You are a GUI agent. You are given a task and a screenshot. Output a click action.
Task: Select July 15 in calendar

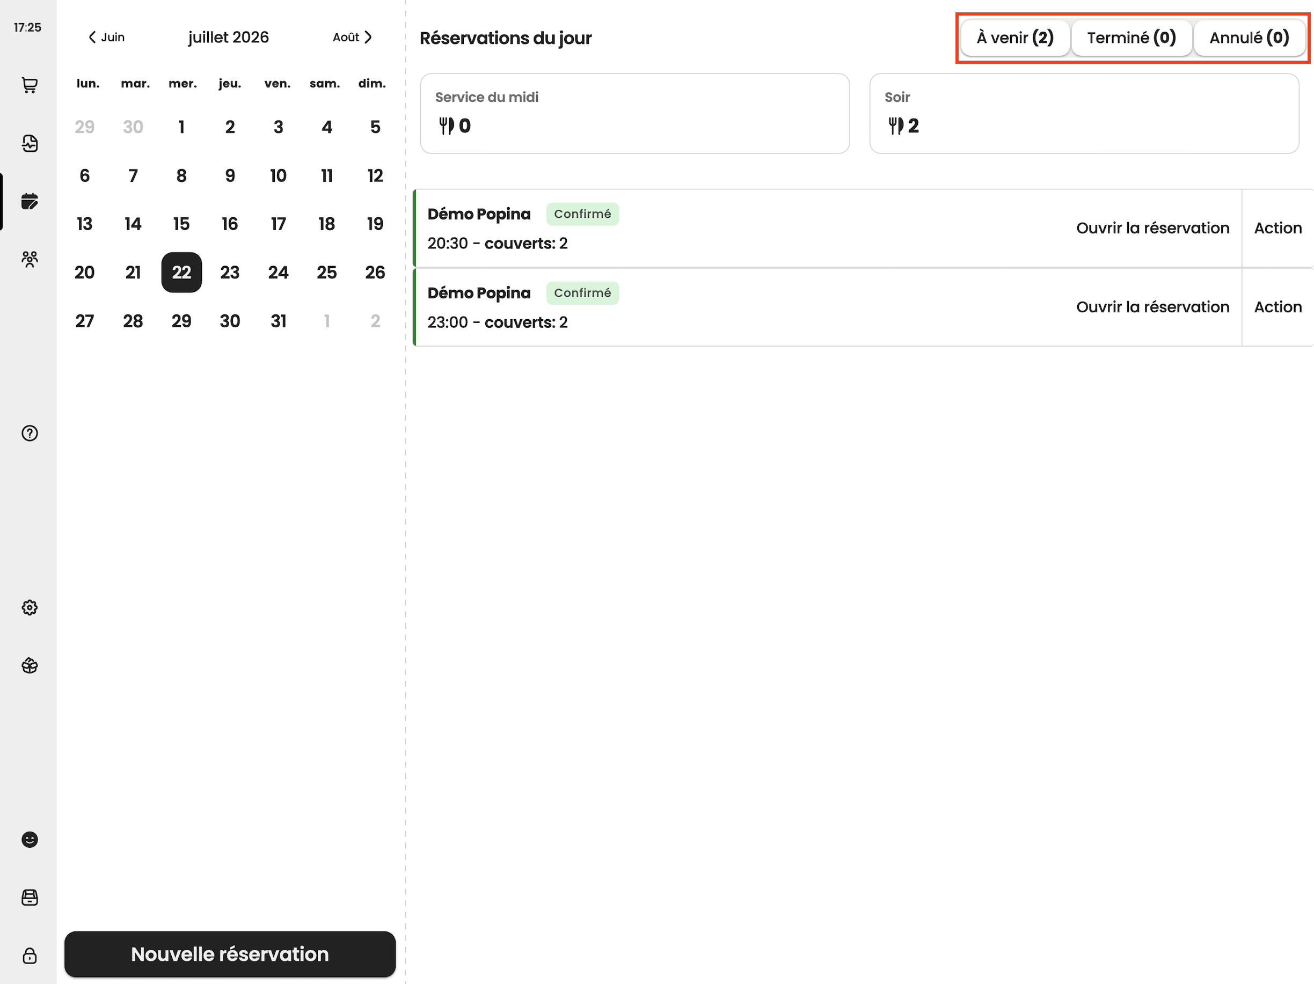pos(182,224)
